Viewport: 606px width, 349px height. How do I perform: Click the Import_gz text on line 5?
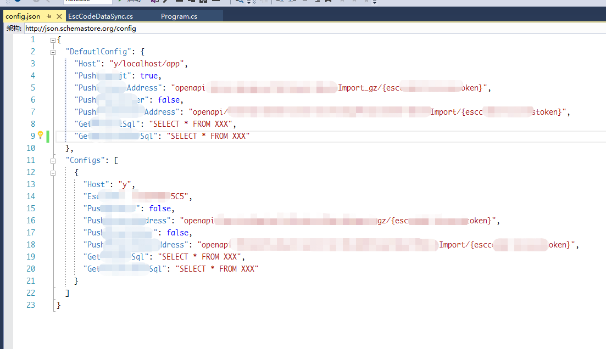tap(357, 88)
